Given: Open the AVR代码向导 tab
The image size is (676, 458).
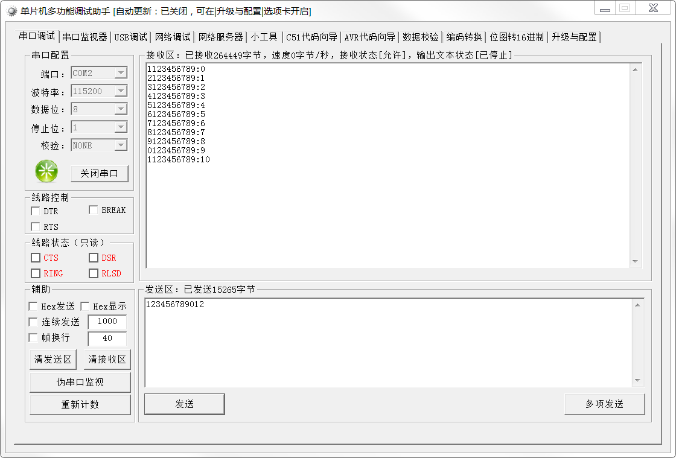Looking at the screenshot, I should 370,37.
